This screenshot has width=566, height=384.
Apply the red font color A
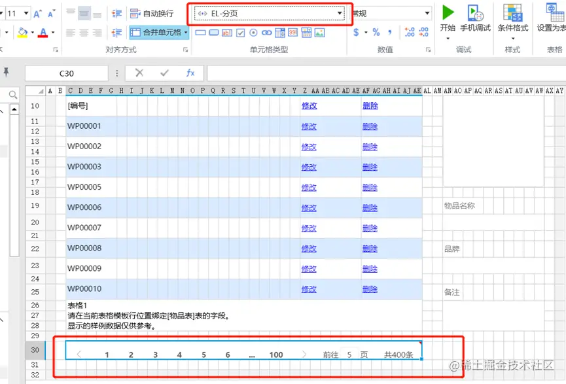[x=43, y=33]
